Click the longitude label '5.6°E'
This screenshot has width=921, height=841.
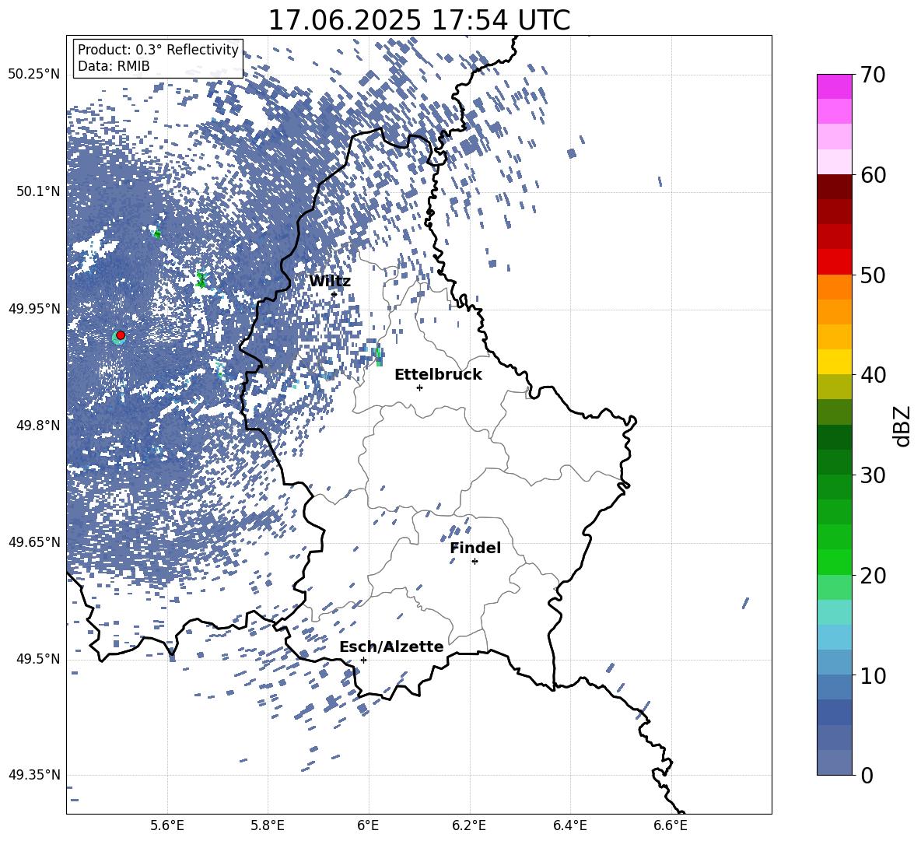pyautogui.click(x=167, y=825)
